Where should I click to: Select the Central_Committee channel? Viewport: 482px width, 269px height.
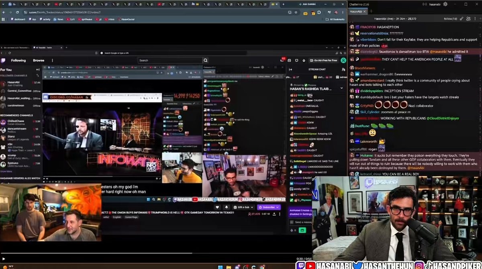pos(20,91)
